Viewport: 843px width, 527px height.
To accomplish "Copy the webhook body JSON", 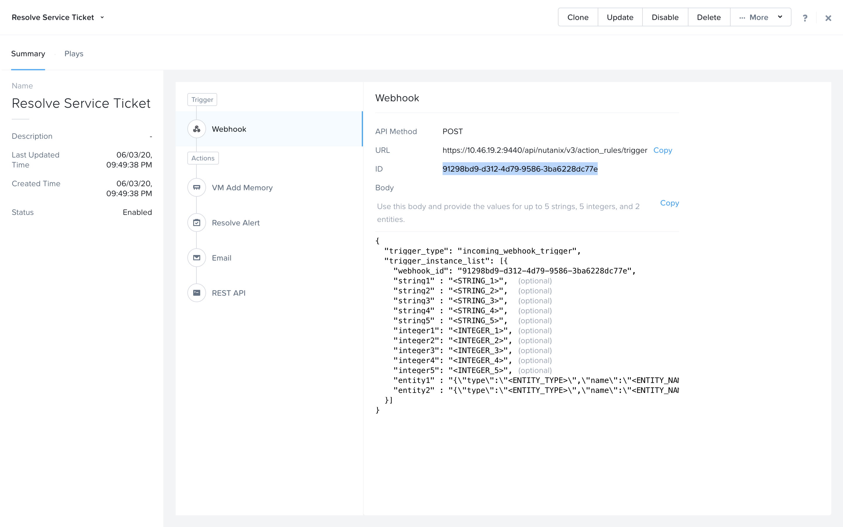I will (x=669, y=203).
